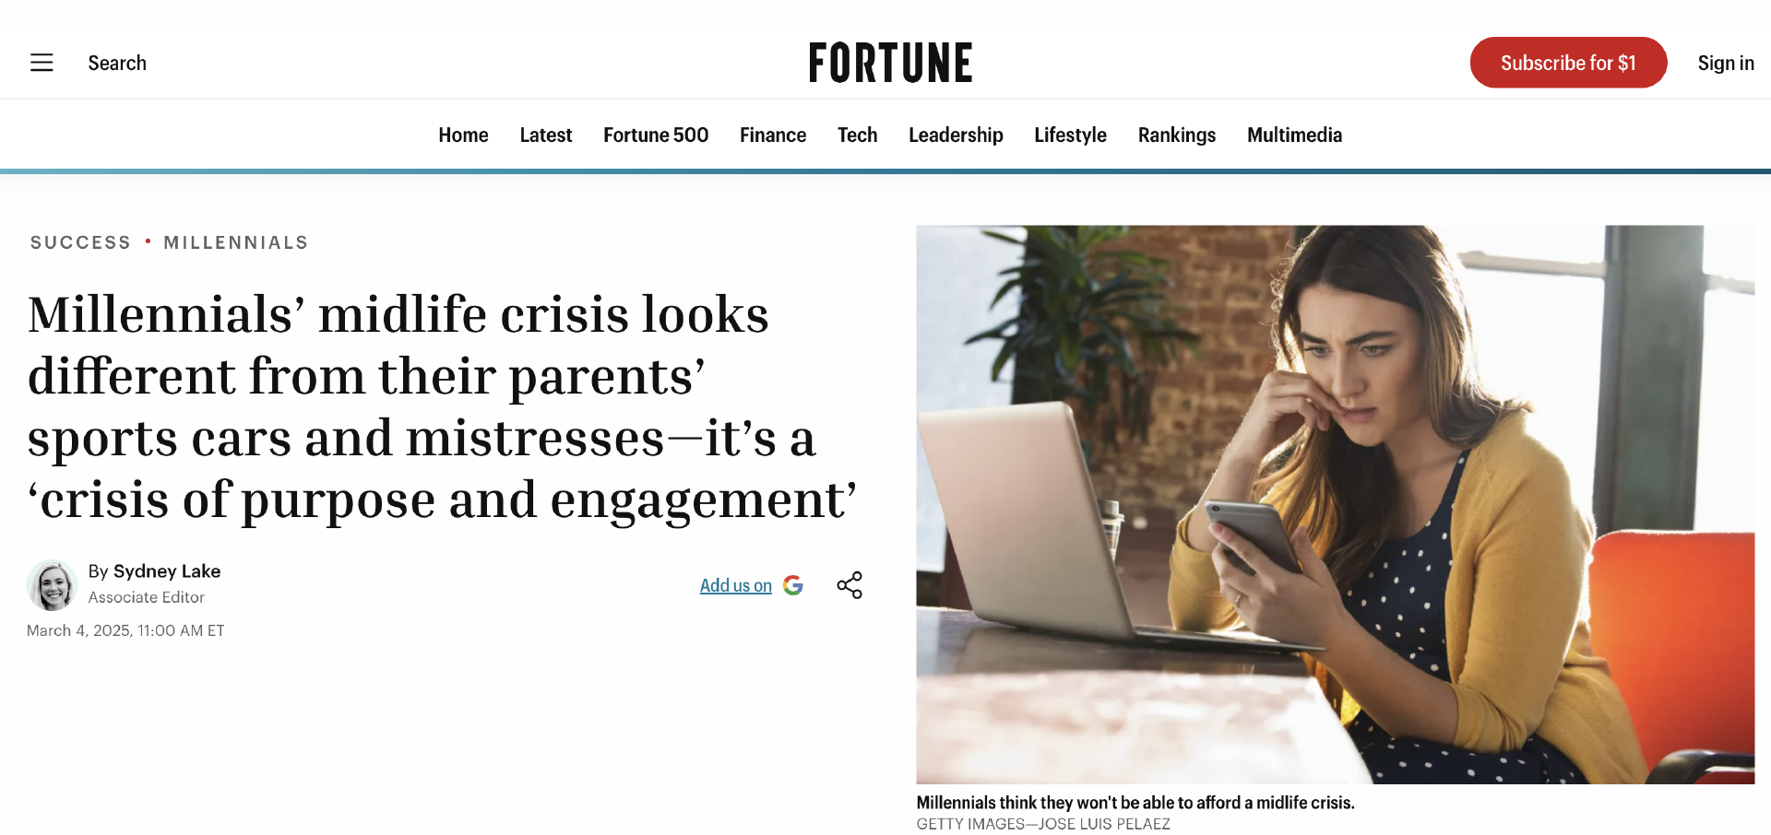The height and width of the screenshot is (835, 1771).
Task: Open the Rankings section
Action: [x=1177, y=135]
